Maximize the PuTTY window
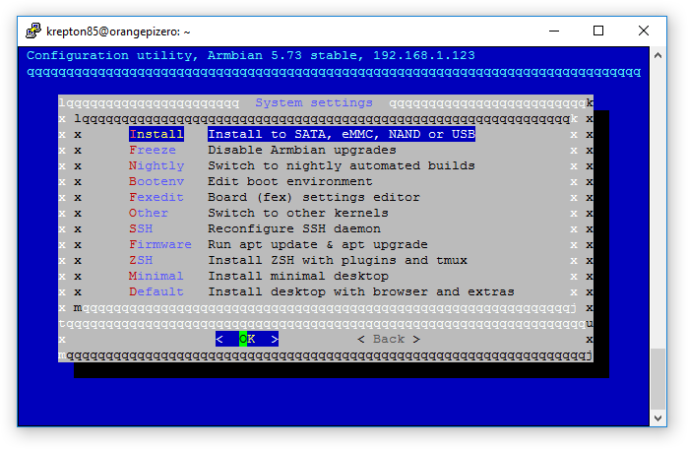This screenshot has width=688, height=449. [x=598, y=31]
